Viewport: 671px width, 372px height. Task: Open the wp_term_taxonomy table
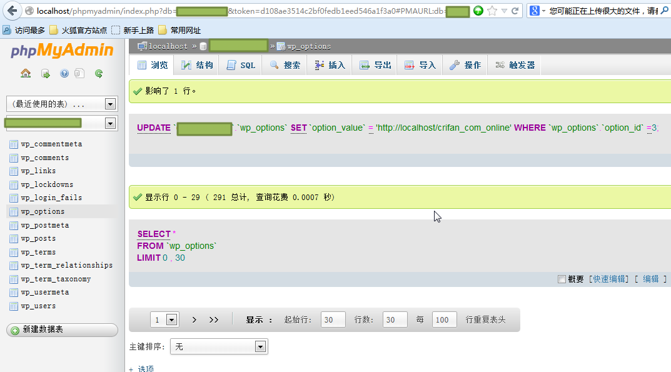coord(56,279)
